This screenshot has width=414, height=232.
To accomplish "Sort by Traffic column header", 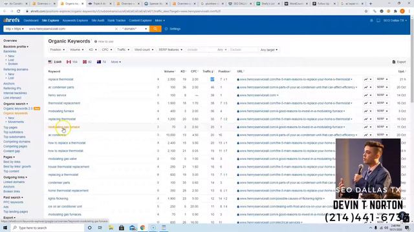I will (208, 72).
